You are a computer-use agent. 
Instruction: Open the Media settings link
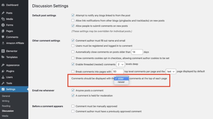click(5, 116)
